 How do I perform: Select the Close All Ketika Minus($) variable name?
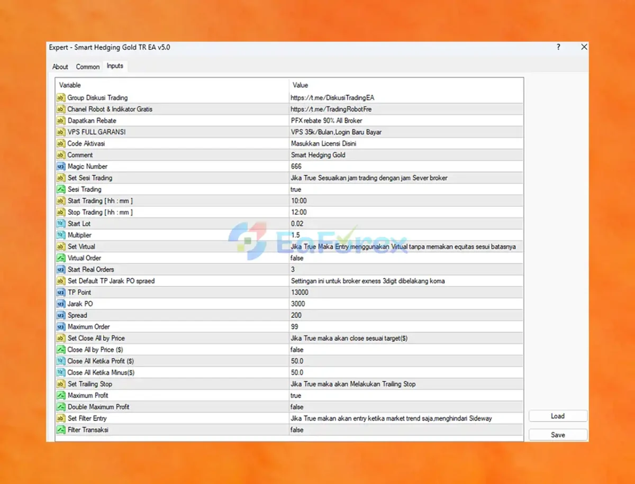tap(101, 372)
